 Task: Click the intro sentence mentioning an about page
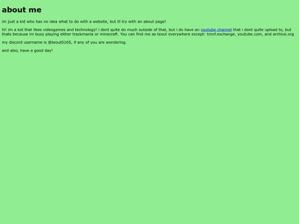click(84, 22)
